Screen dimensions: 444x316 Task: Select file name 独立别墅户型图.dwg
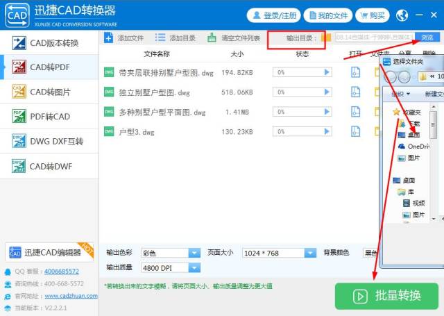(x=154, y=92)
